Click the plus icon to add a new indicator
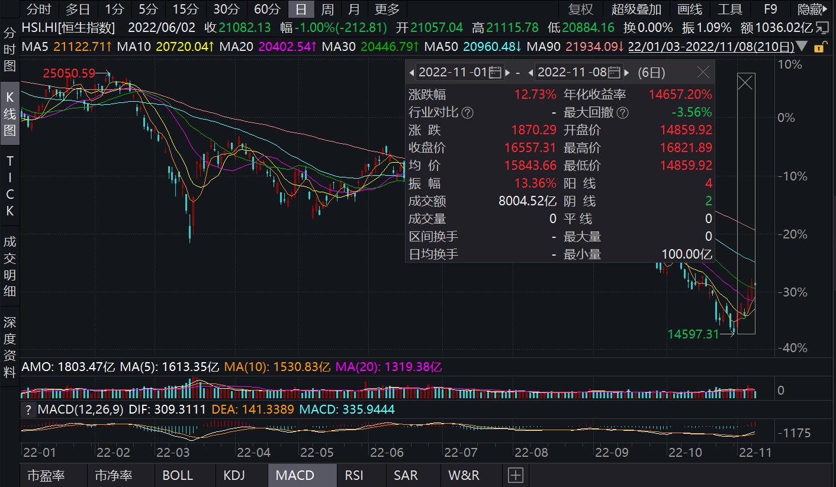This screenshot has height=487, width=836. pyautogui.click(x=515, y=475)
